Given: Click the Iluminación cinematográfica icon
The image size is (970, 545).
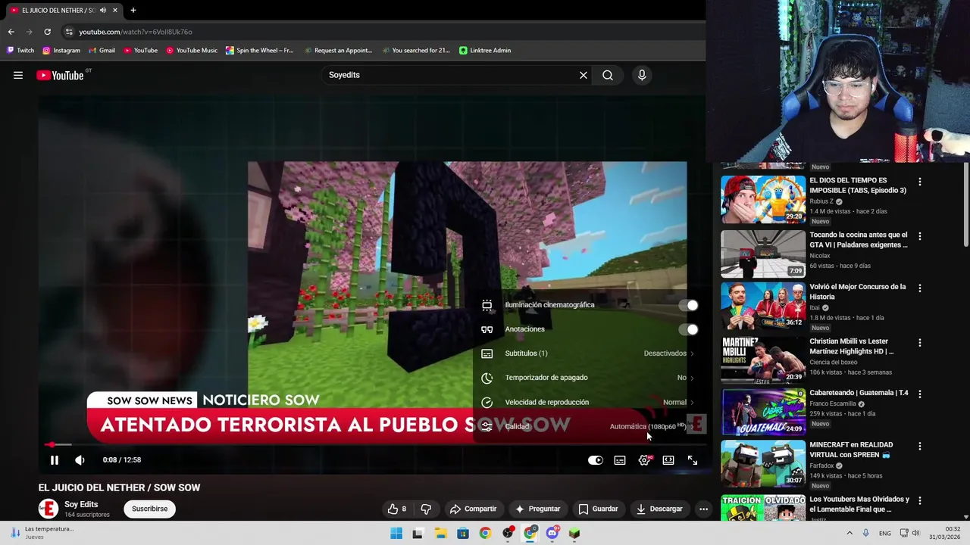Looking at the screenshot, I should click(487, 305).
